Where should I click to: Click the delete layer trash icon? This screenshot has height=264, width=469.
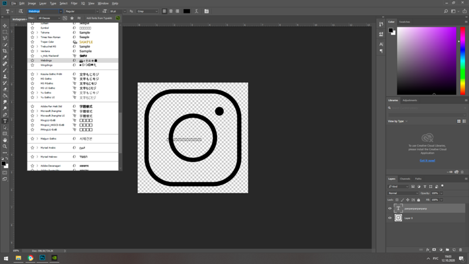[461, 250]
